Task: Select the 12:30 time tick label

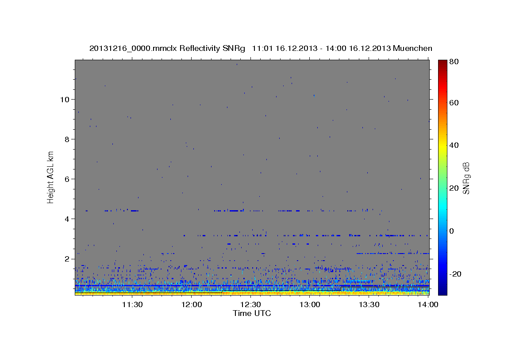Action: click(250, 304)
